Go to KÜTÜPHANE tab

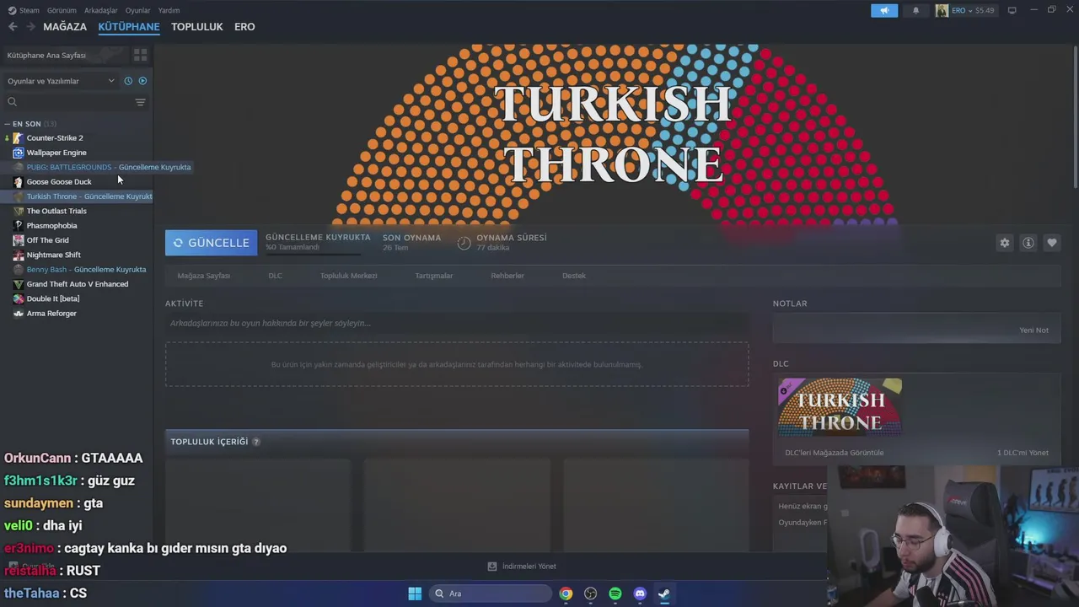(x=129, y=27)
